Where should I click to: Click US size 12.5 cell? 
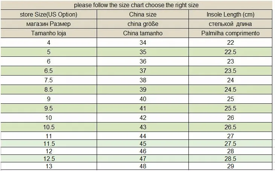coord(49,159)
